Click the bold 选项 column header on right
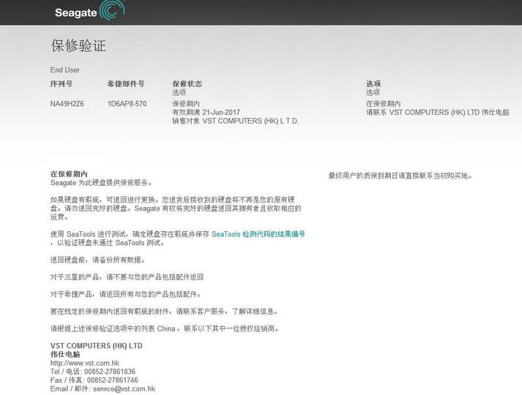The image size is (522, 395). point(373,84)
